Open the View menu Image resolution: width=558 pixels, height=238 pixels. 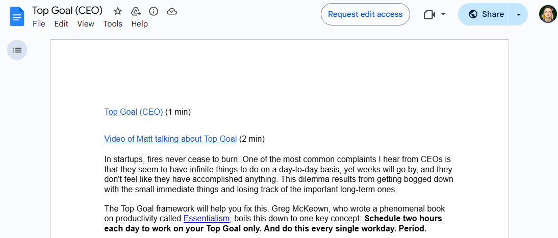point(86,24)
